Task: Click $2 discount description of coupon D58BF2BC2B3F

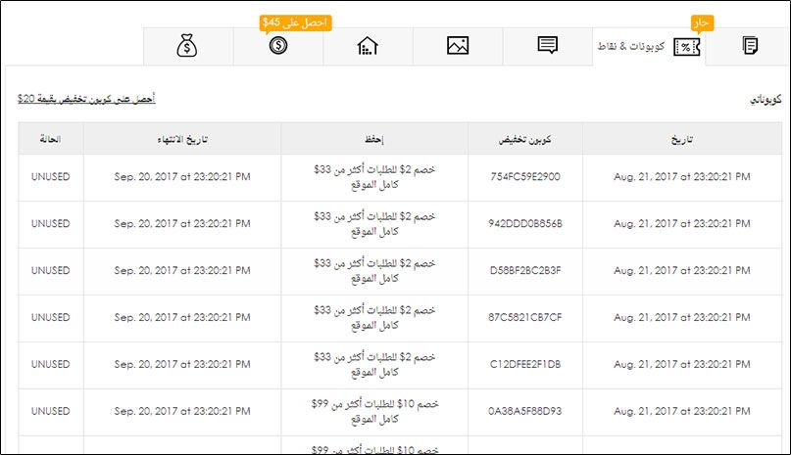Action: (374, 271)
